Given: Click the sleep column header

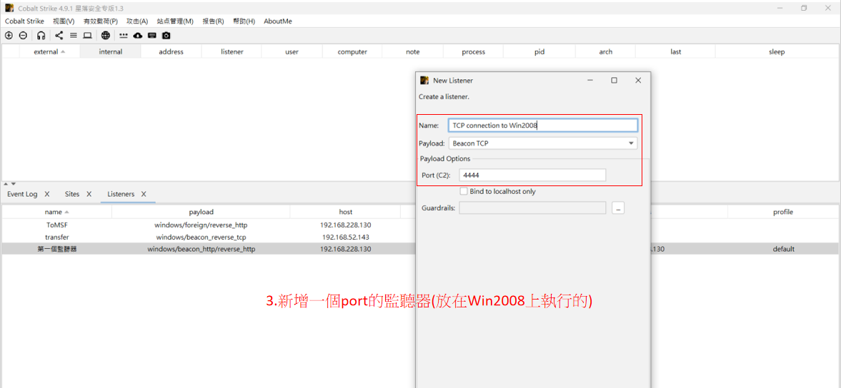Looking at the screenshot, I should [x=777, y=52].
